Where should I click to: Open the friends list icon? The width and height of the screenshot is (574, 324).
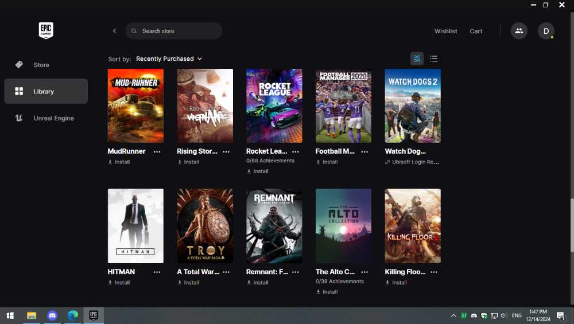519,31
